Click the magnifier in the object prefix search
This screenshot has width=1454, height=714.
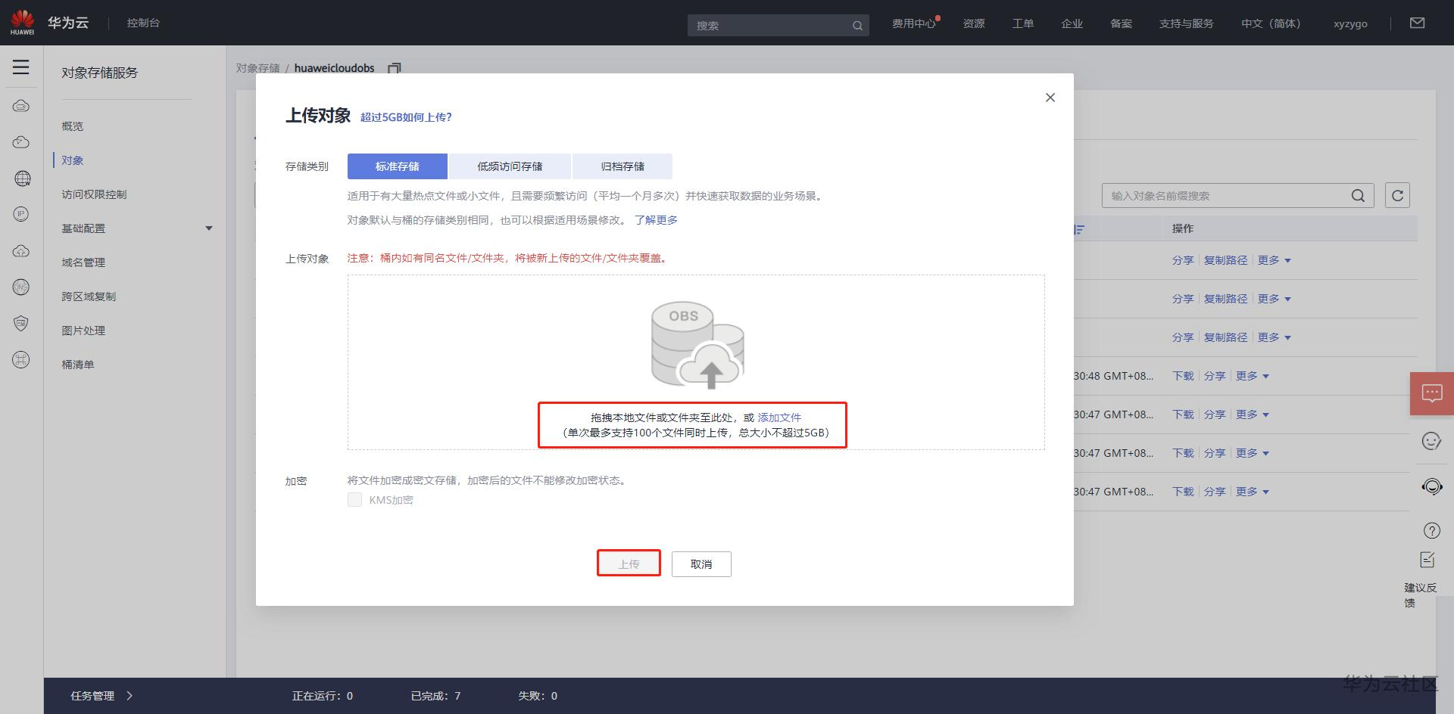point(1358,196)
